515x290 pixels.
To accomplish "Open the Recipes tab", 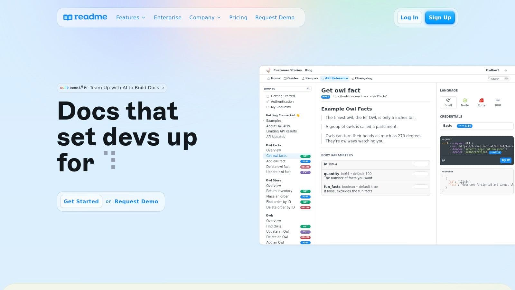I will (310, 78).
